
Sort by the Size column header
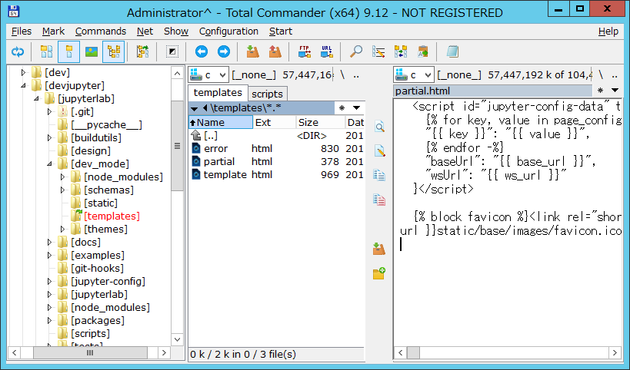320,122
